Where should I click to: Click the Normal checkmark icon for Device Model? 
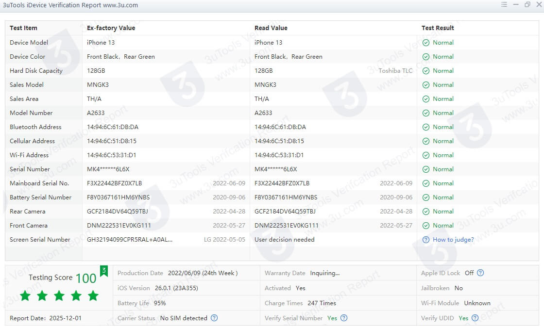click(x=426, y=43)
